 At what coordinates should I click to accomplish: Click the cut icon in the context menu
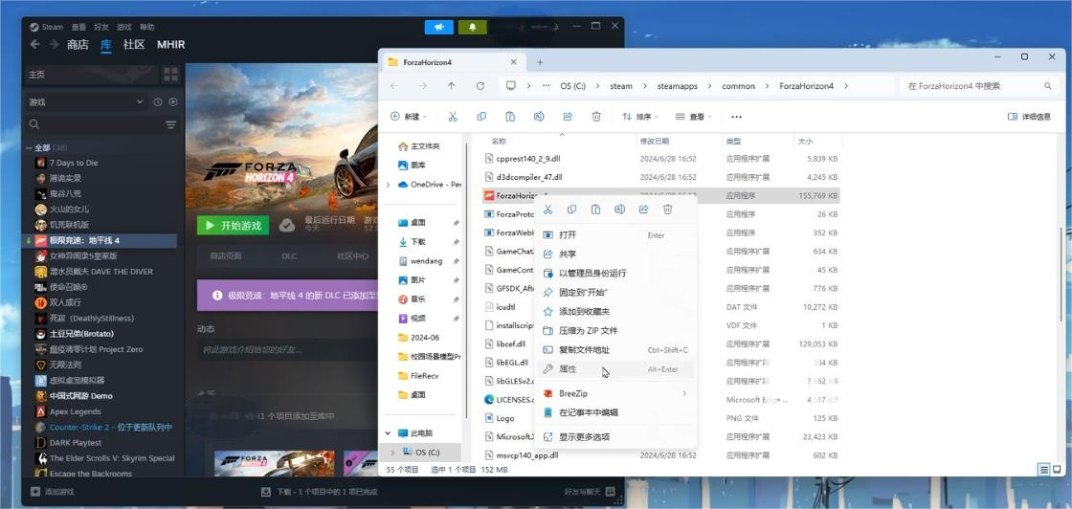[x=547, y=210]
